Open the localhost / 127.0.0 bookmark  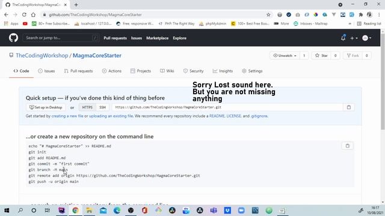(x=93, y=23)
